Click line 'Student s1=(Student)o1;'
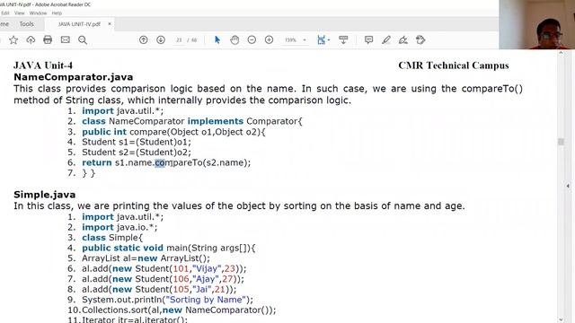575x323 pixels. (137, 142)
